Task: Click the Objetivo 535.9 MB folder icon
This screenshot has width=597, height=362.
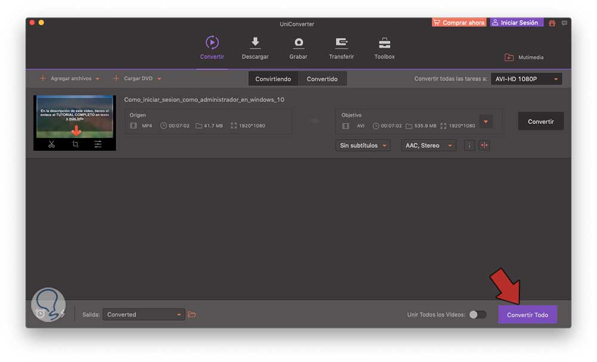Action: click(x=409, y=126)
